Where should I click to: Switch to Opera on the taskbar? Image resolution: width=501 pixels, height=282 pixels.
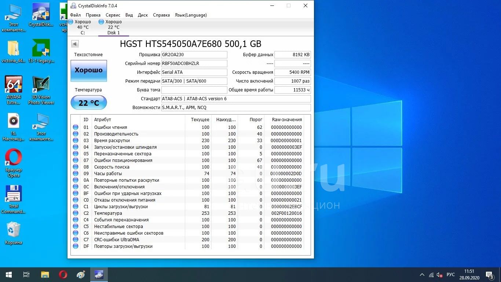[x=63, y=275]
